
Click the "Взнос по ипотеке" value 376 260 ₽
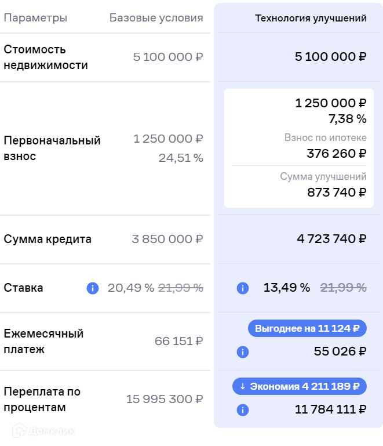[x=336, y=154]
